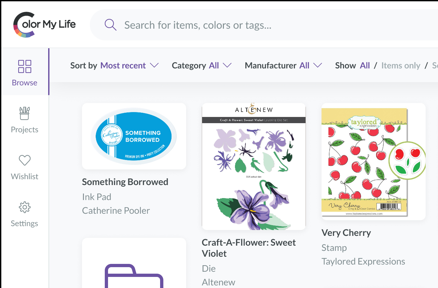
Task: Select the Altenew logo on the die set
Action: pyautogui.click(x=253, y=109)
